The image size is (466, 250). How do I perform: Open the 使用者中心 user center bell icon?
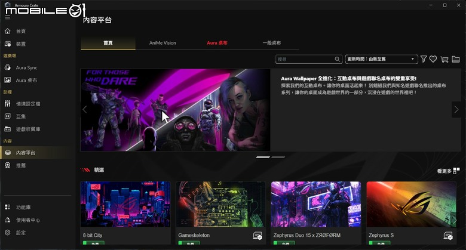(x=7, y=220)
